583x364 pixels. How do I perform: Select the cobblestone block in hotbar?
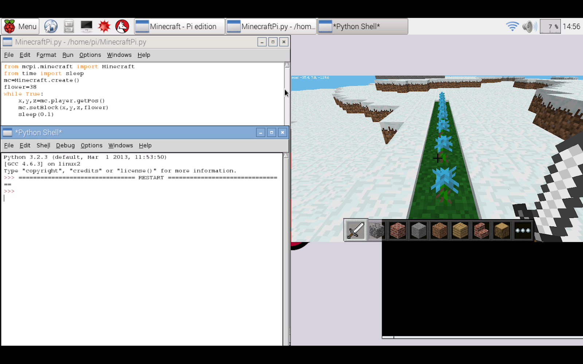[377, 230]
